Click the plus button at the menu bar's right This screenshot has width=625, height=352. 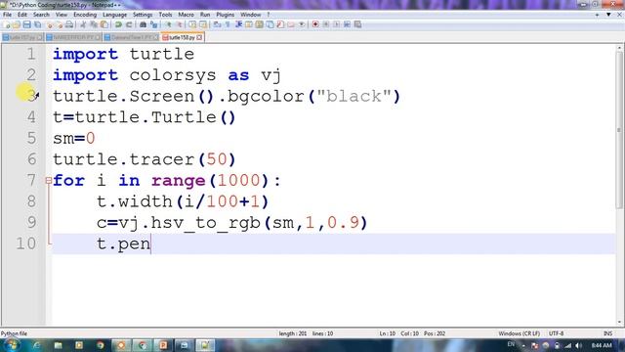pyautogui.click(x=597, y=15)
